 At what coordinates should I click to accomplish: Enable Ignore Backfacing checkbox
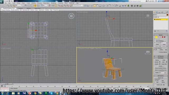(155, 41)
